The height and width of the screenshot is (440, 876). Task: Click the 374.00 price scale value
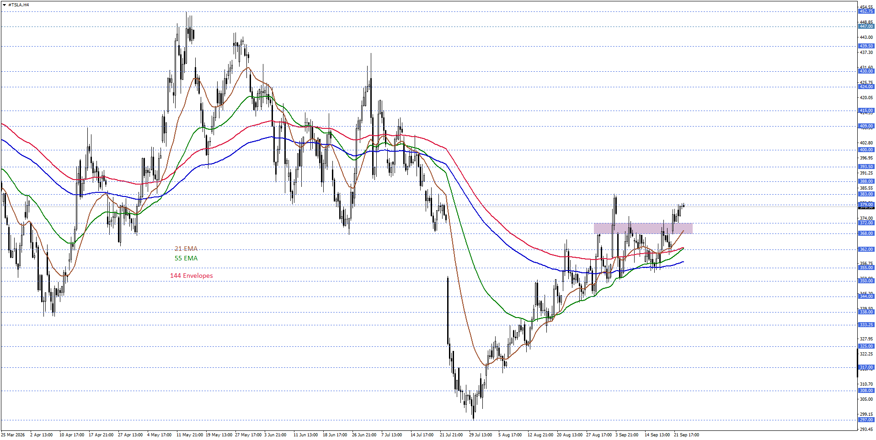866,218
